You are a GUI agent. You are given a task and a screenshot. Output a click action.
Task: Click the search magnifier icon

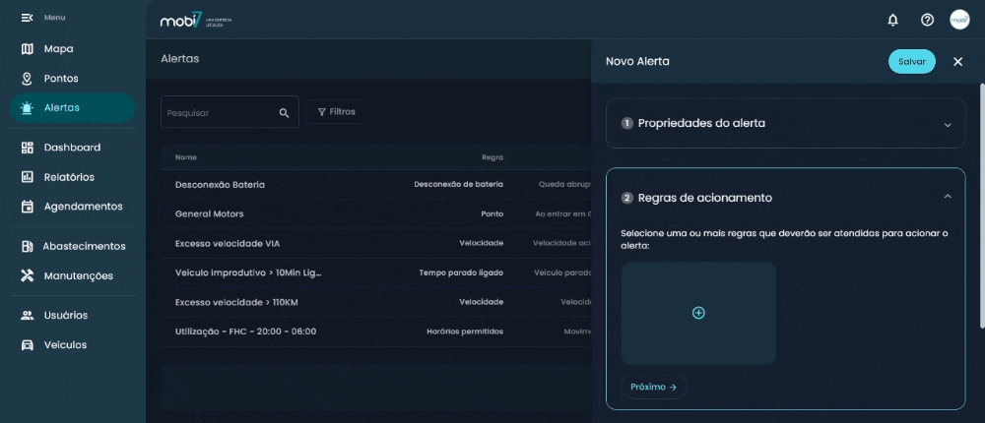284,112
